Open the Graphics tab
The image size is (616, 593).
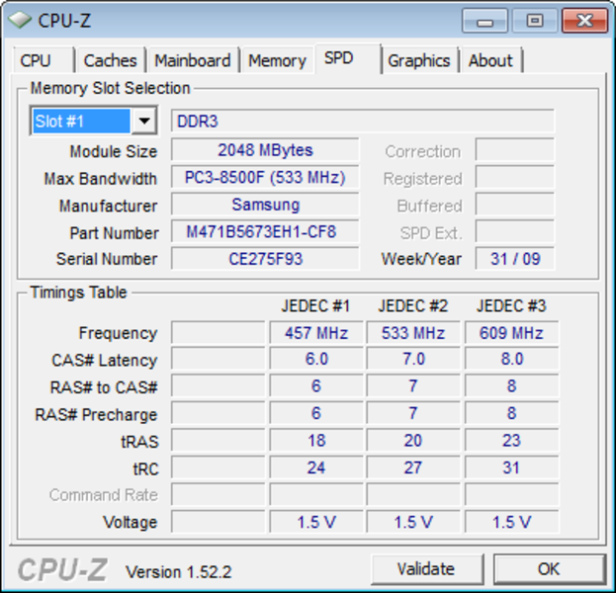pyautogui.click(x=419, y=60)
